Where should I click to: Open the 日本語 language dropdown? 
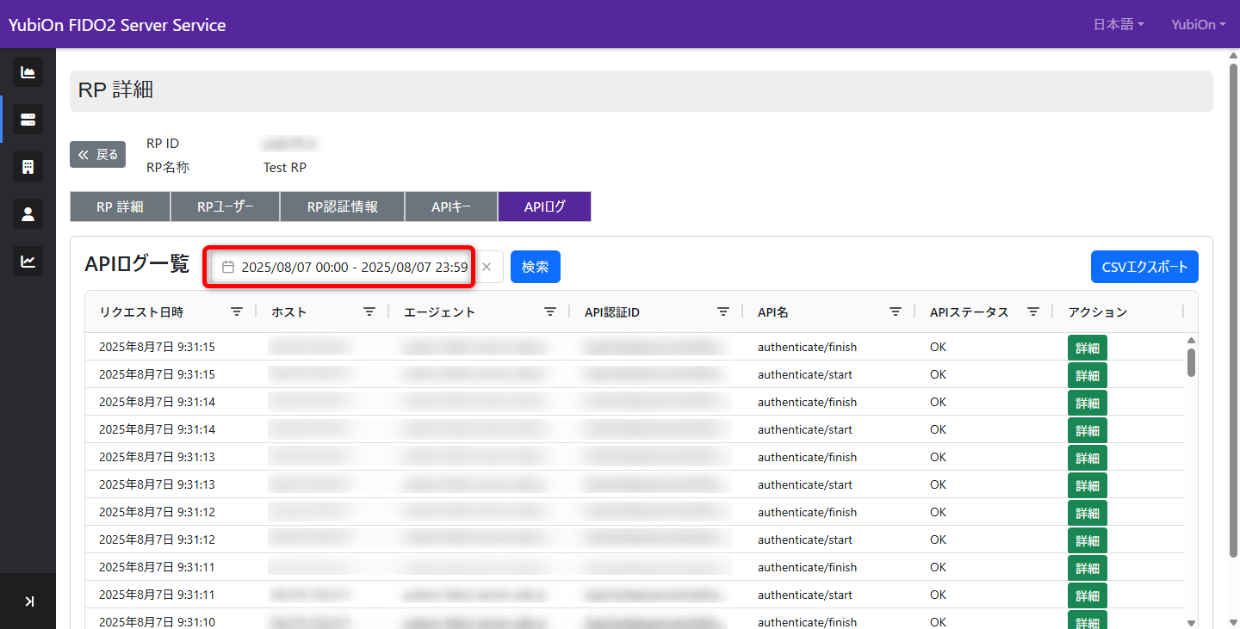[x=1119, y=24]
